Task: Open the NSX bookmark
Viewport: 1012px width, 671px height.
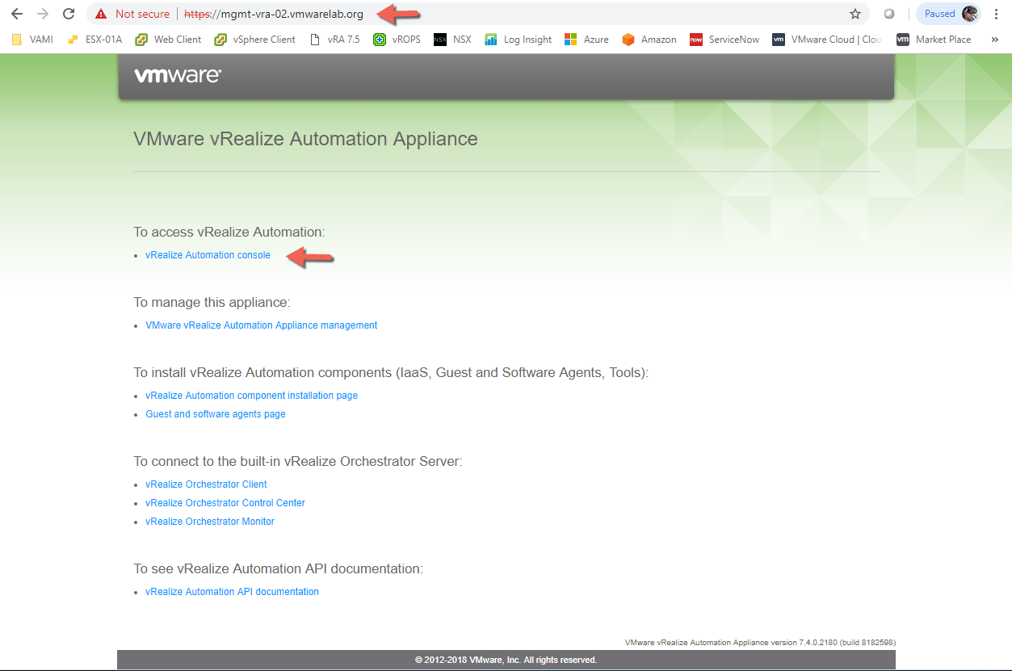Action: click(452, 40)
